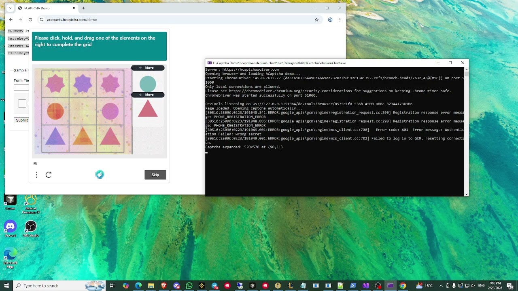Open Chrome from the taskbar
This screenshot has width=518, height=291.
[403, 286]
